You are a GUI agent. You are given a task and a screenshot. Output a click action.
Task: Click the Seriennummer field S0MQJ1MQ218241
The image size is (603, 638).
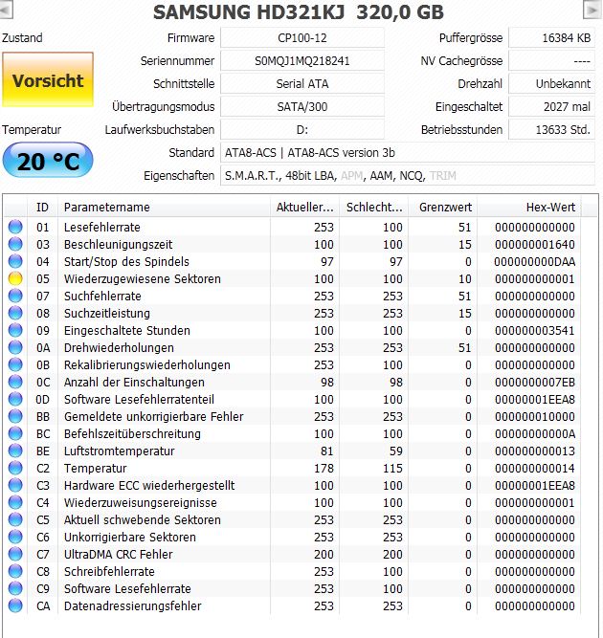[302, 60]
